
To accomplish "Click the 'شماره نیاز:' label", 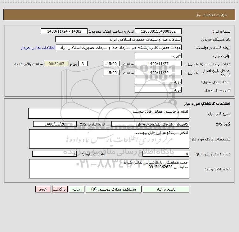I will point(222,32).
